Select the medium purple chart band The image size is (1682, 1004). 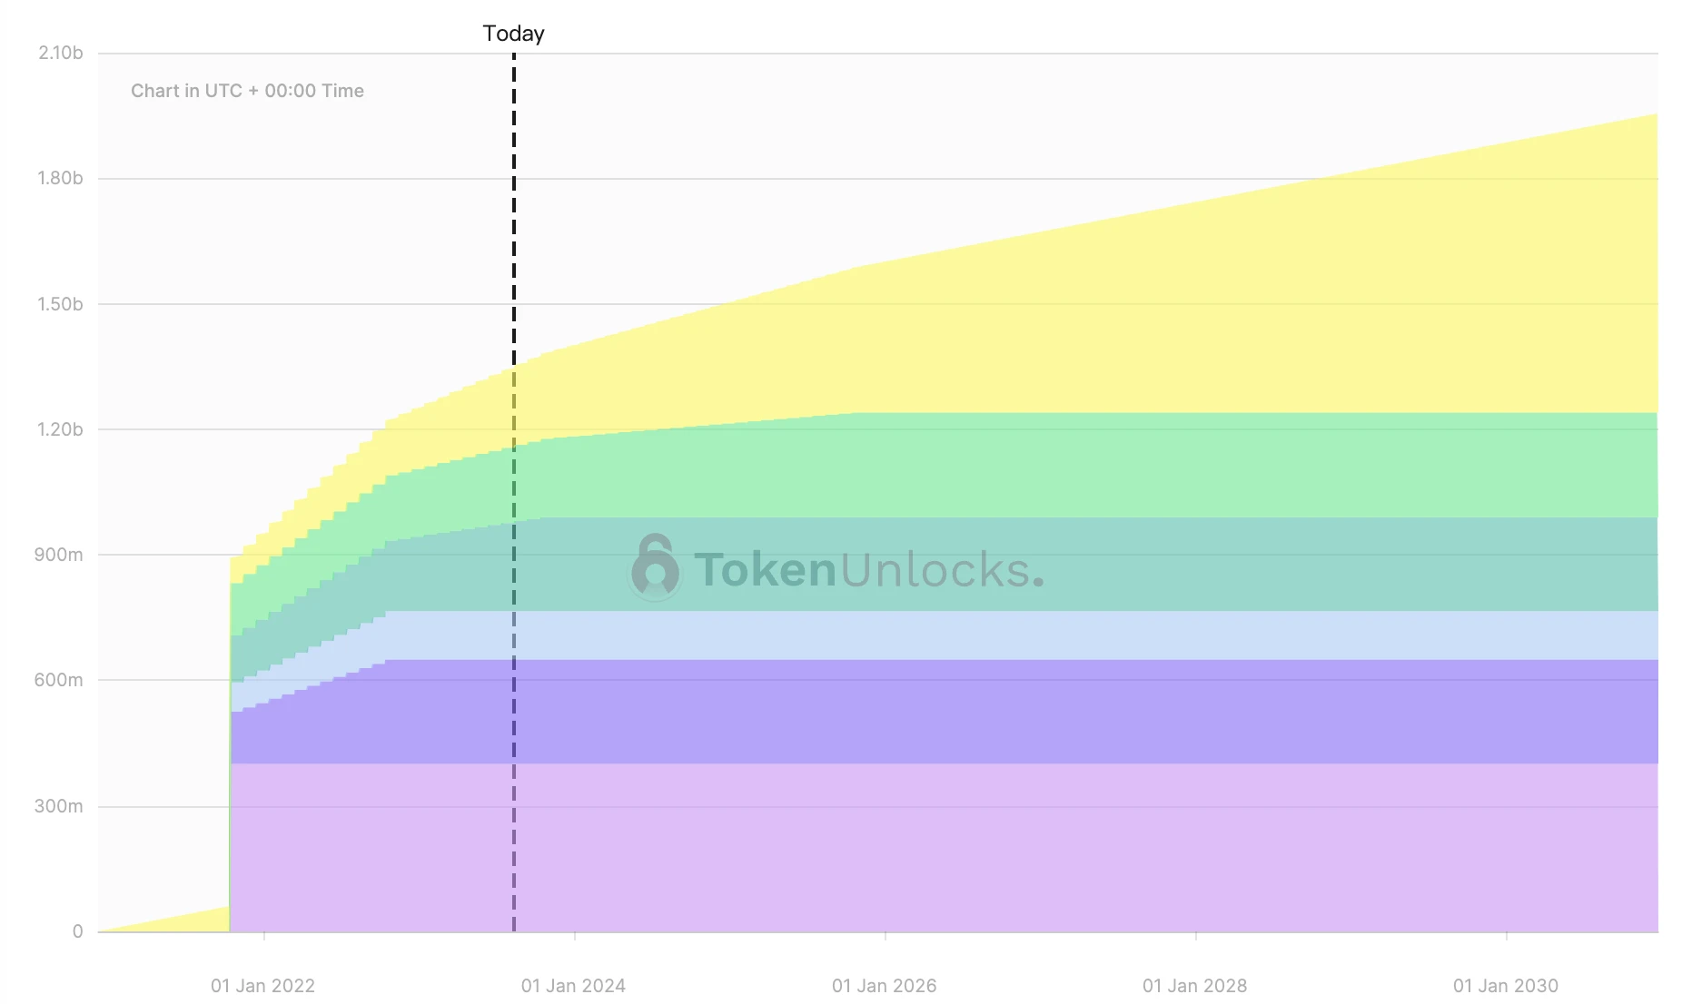[1181, 711]
